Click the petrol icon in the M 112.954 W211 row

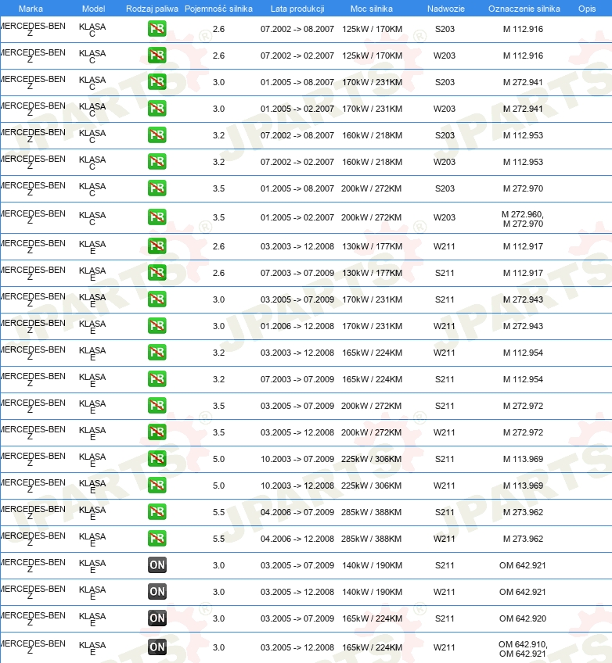[x=157, y=353]
